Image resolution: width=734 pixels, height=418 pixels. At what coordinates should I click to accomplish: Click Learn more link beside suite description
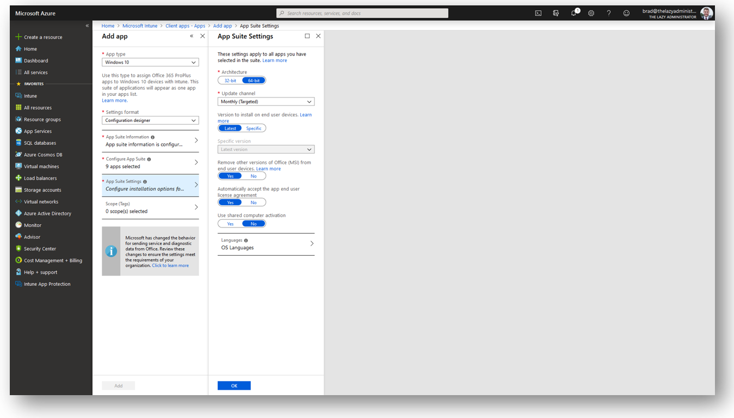(x=275, y=60)
